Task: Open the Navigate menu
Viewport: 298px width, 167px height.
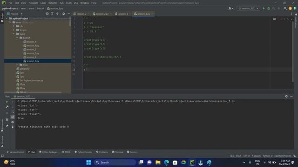Action: [x=33, y=3]
